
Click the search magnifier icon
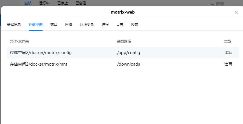point(212,3)
